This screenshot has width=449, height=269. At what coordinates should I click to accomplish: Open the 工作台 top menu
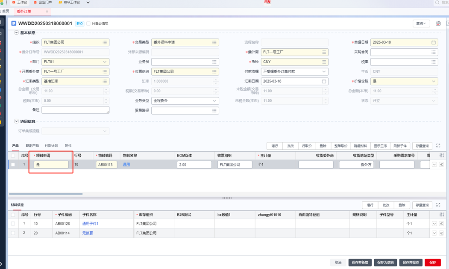20,2
